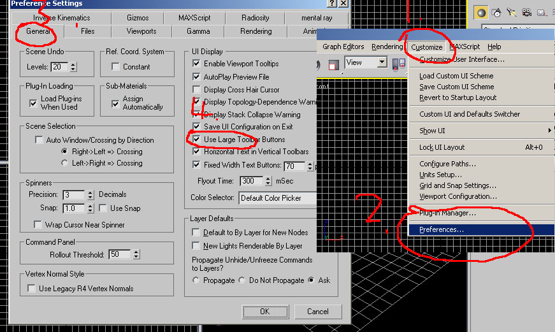555x332 pixels.
Task: Switch to the Gamma tab
Action: point(198,31)
